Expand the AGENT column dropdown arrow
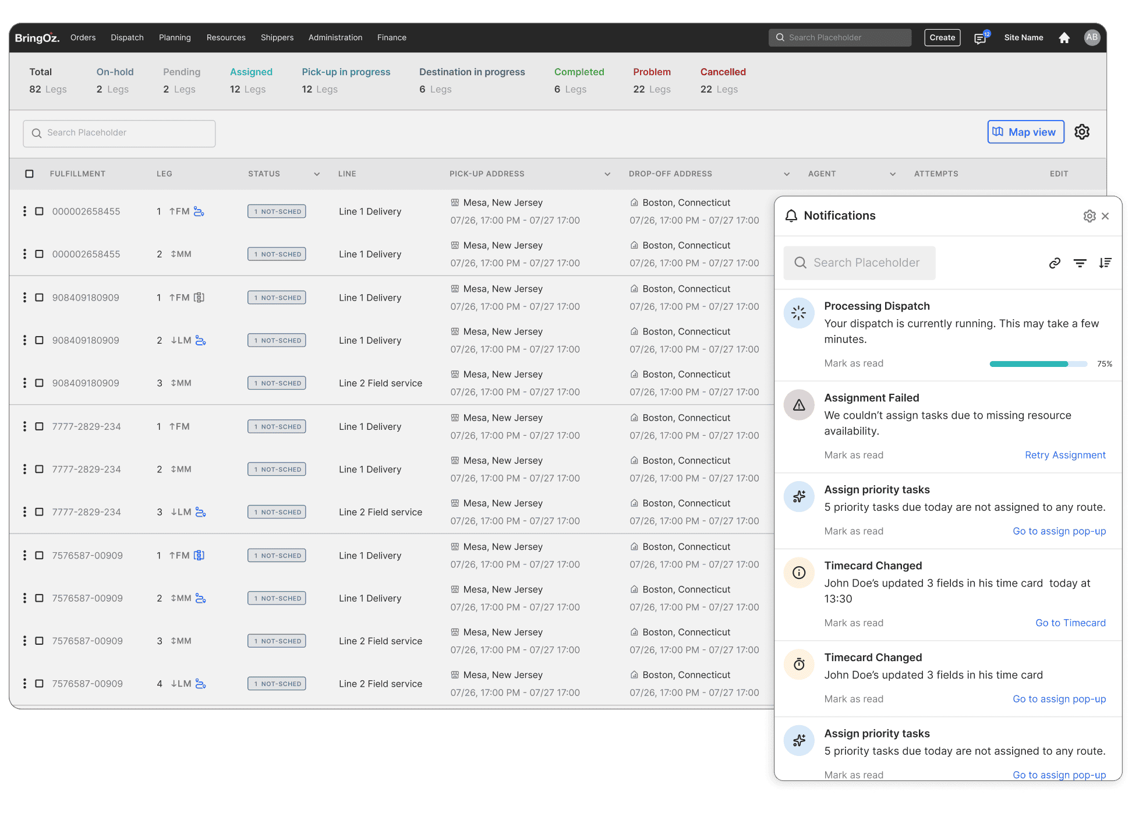Screen dimensions: 1139x816 click(x=893, y=174)
